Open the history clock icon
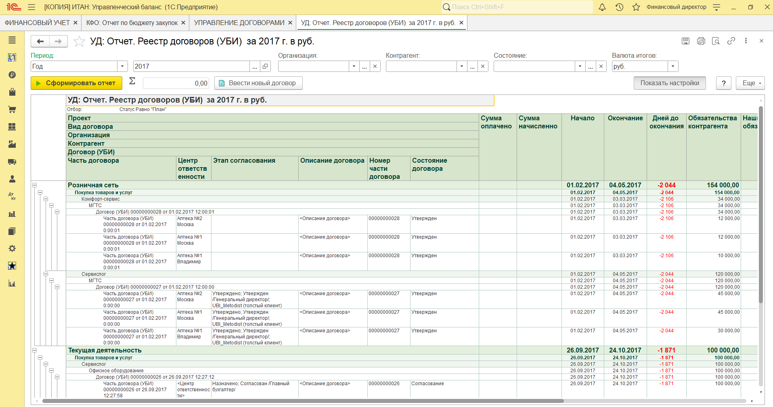 tap(619, 7)
